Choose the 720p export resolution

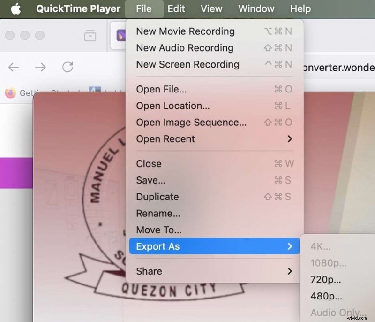coord(325,279)
